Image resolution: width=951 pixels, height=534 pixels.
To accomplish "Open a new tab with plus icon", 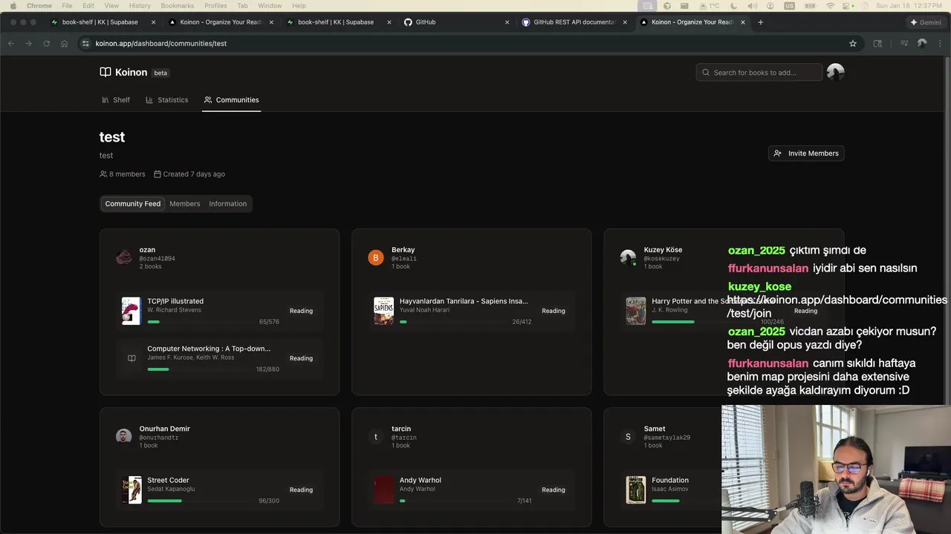I will coord(760,22).
